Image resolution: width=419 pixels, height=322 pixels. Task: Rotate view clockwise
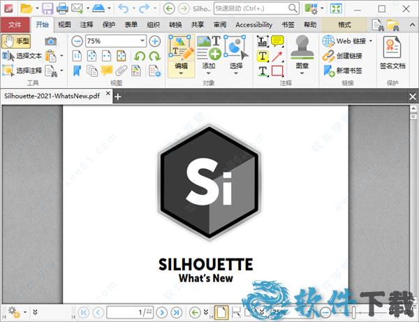pos(155,57)
